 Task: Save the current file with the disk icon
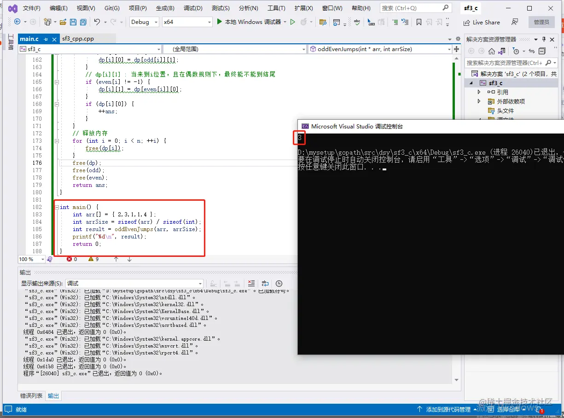coord(73,22)
